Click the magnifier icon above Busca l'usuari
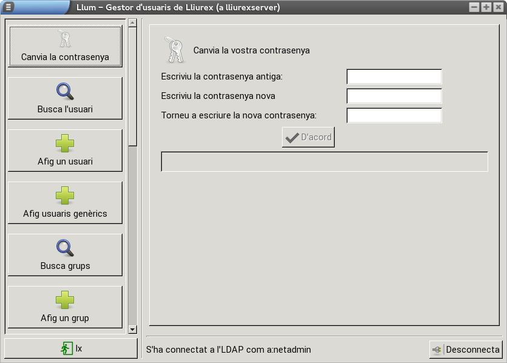Viewport: 507px width, 363px height. click(65, 92)
